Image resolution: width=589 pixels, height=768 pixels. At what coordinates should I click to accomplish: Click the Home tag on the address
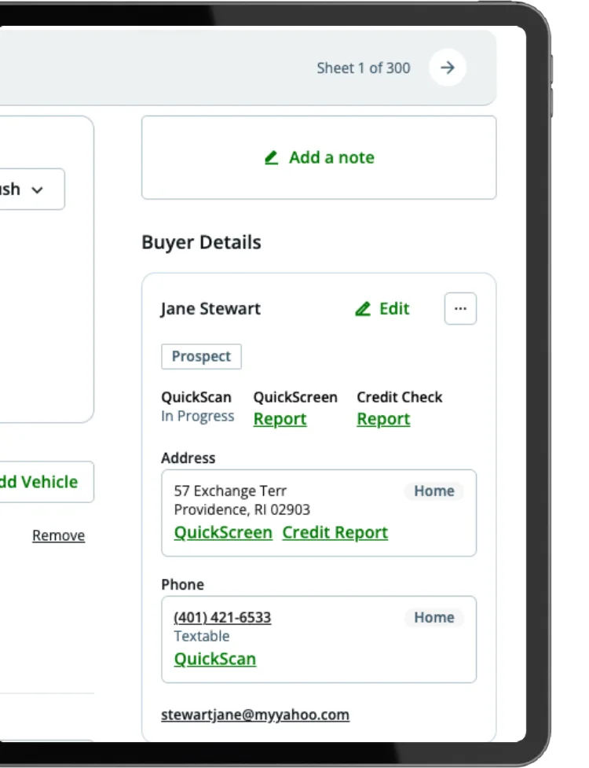(434, 491)
